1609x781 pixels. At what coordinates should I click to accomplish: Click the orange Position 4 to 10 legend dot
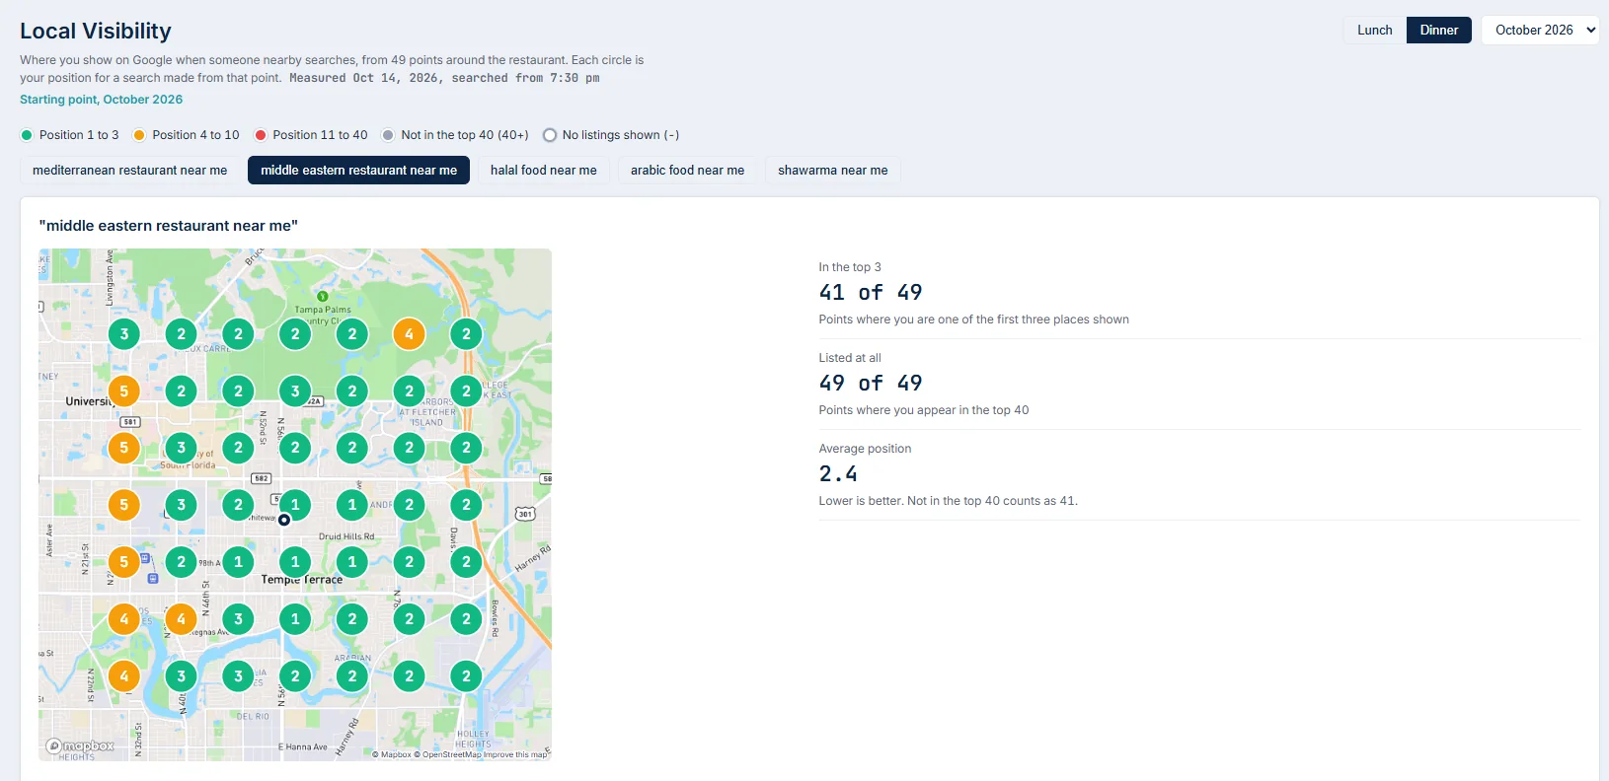139,135
